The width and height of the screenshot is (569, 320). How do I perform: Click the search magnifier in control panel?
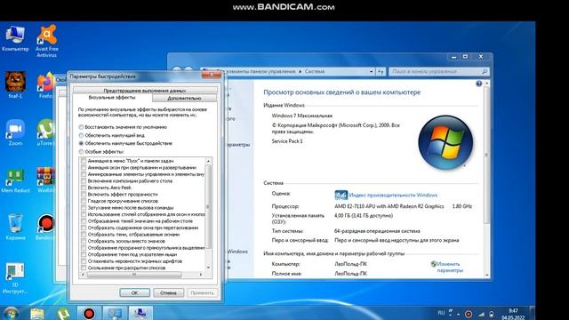point(484,71)
